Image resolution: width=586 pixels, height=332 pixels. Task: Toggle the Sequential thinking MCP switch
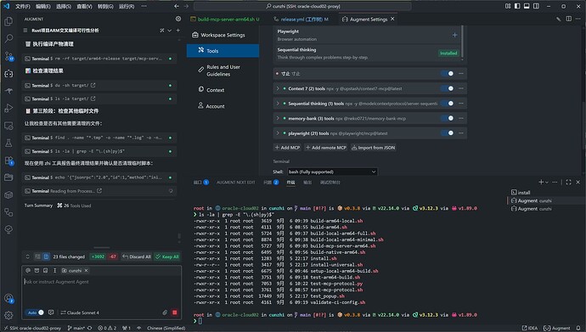(448, 104)
